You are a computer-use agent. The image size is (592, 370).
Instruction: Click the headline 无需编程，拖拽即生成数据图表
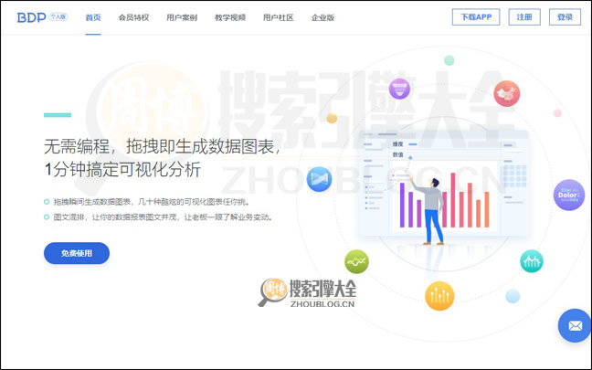(163, 146)
